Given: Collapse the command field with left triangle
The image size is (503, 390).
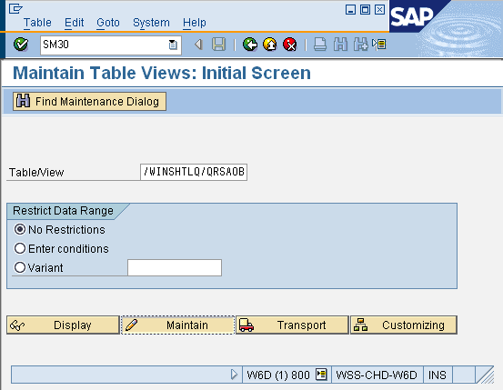Looking at the screenshot, I should [199, 45].
